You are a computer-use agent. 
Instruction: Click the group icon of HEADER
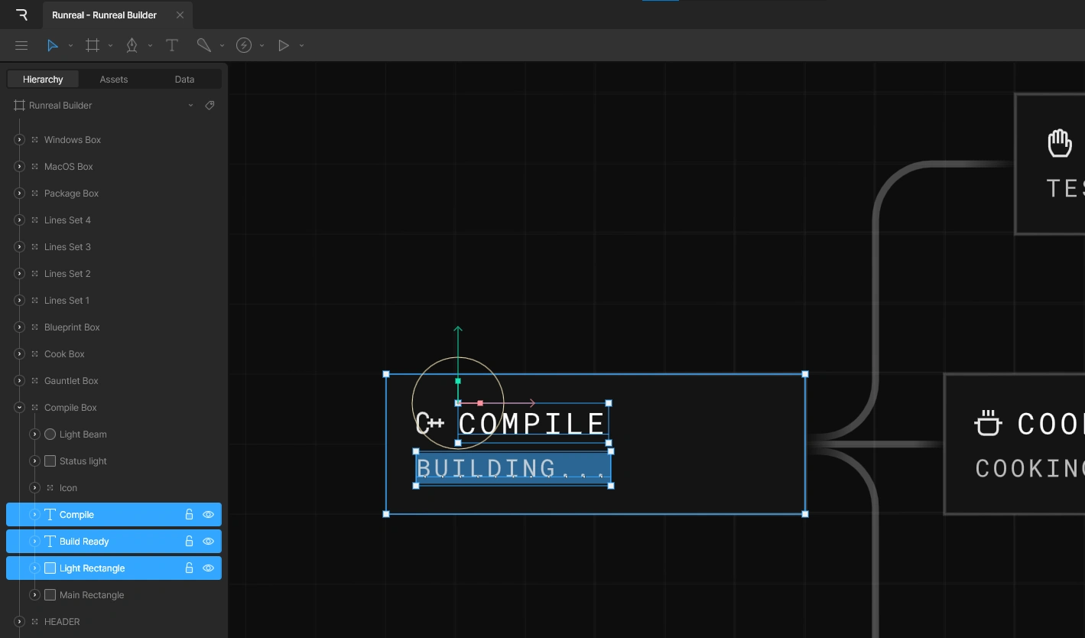[x=35, y=622]
